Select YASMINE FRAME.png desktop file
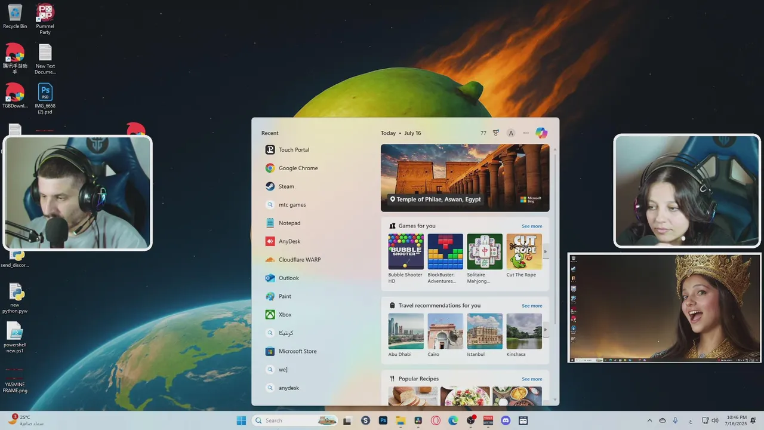The width and height of the screenshot is (764, 430). click(15, 380)
